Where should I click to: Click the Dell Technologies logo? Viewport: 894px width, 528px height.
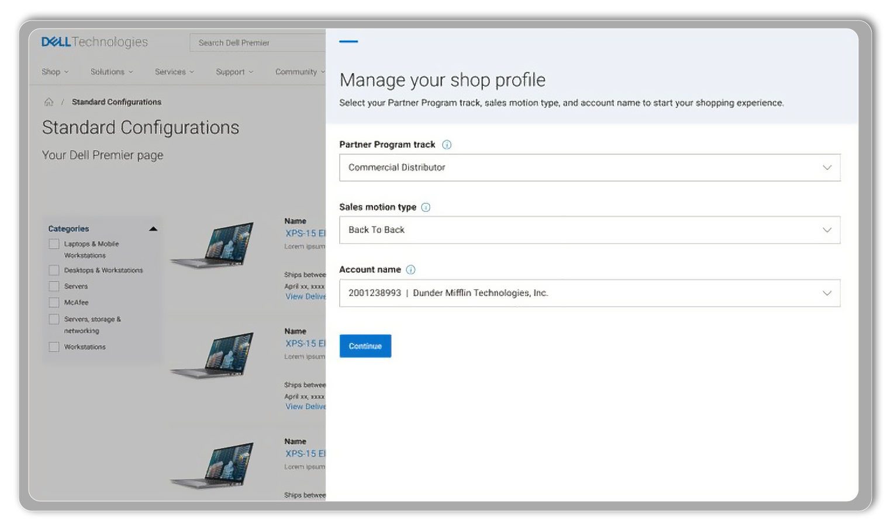(94, 42)
